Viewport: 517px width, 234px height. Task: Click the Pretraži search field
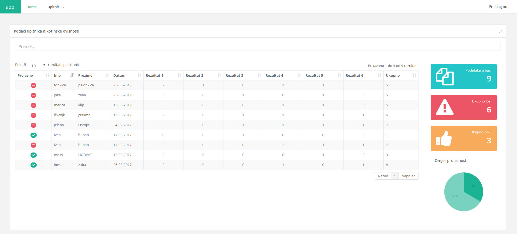point(258,46)
